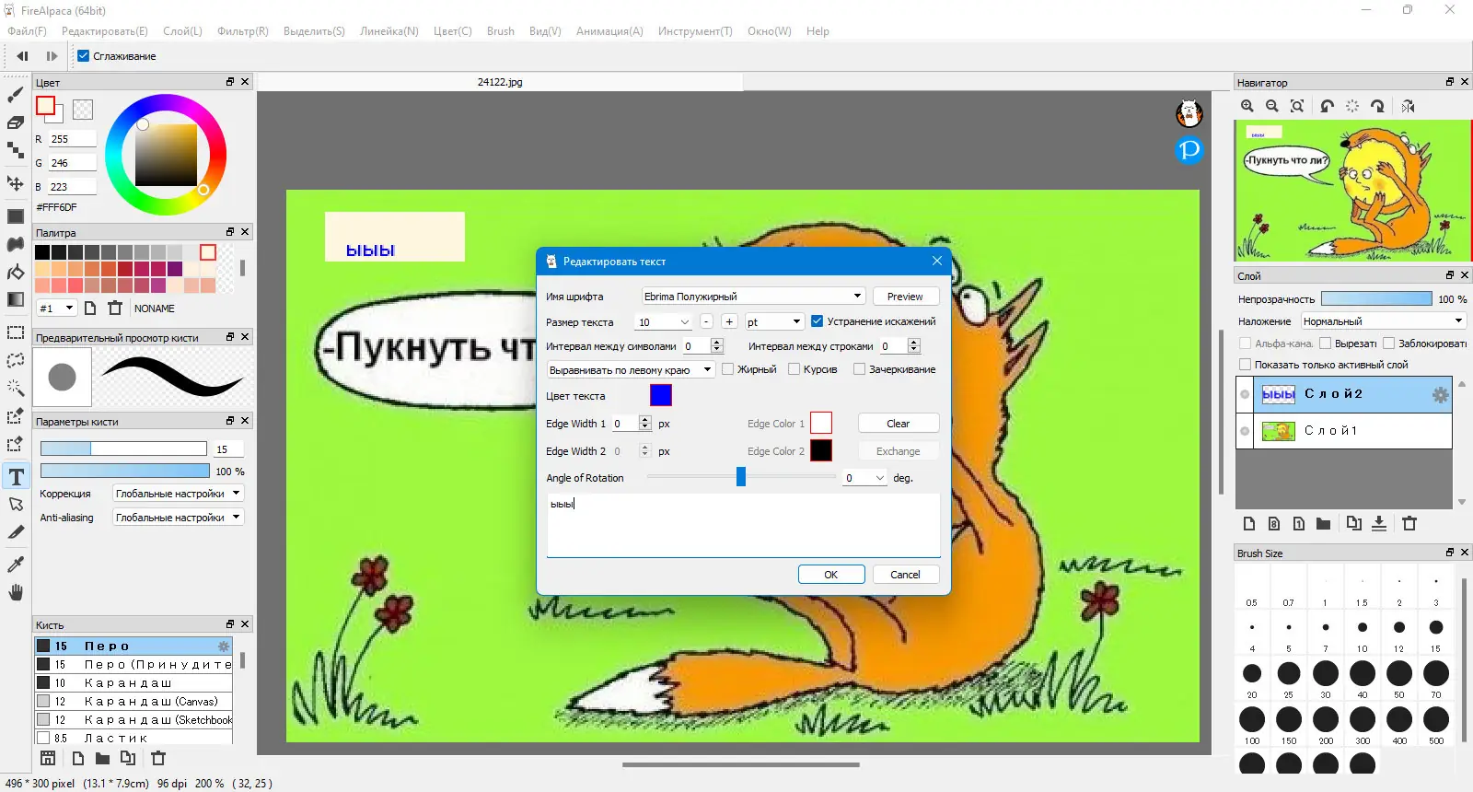The image size is (1473, 792).
Task: Adjust the Angle of Rotation slider
Action: coord(741,477)
